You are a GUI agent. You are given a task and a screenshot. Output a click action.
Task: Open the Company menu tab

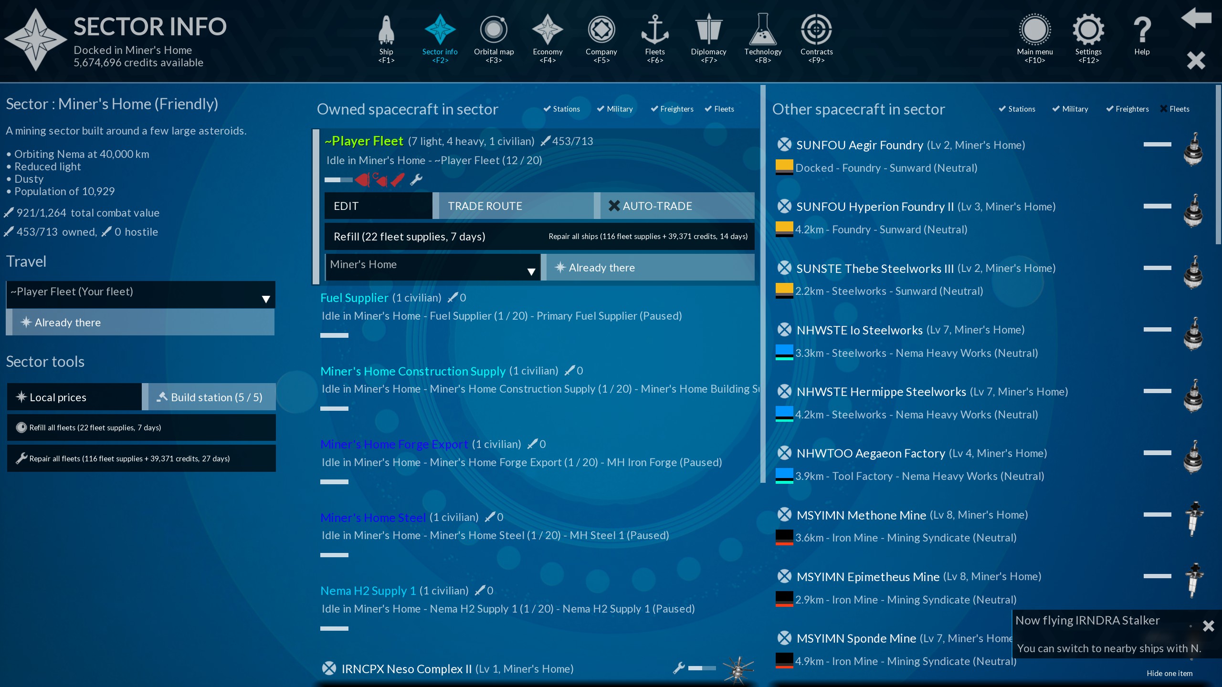601,31
